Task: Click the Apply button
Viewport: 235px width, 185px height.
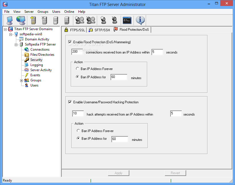Action: pos(118,173)
